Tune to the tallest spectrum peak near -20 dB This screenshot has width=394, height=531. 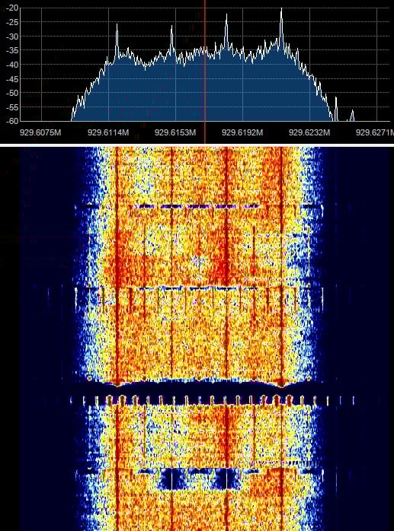click(x=281, y=10)
